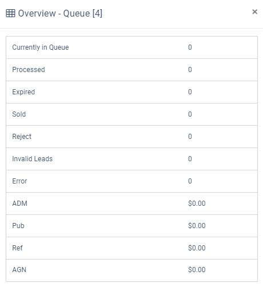Click the Overview - Queue [4] title
The height and width of the screenshot is (295, 263).
click(60, 14)
